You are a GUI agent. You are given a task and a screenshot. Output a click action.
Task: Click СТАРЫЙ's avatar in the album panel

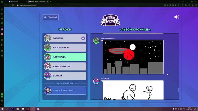click(x=96, y=81)
